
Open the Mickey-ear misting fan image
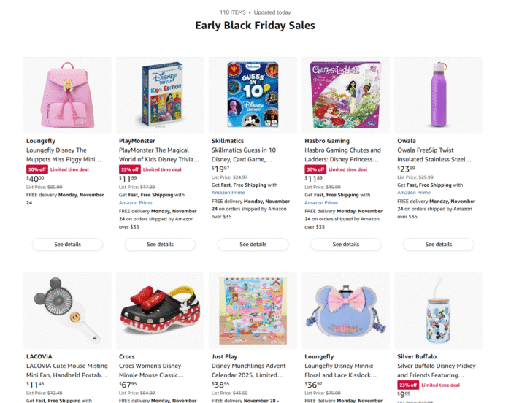(67, 311)
